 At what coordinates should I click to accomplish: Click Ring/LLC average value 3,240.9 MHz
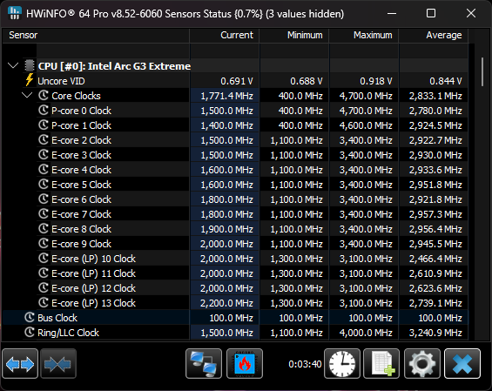(x=435, y=333)
